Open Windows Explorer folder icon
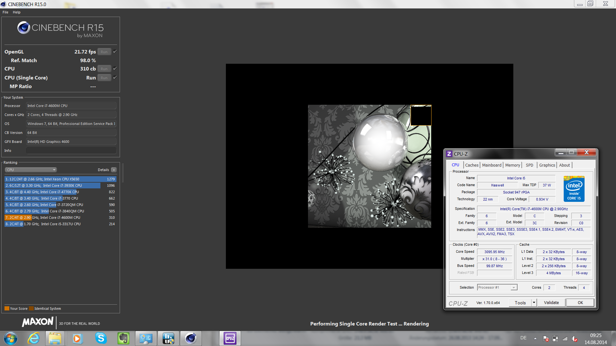Image resolution: width=616 pixels, height=346 pixels. click(x=55, y=338)
